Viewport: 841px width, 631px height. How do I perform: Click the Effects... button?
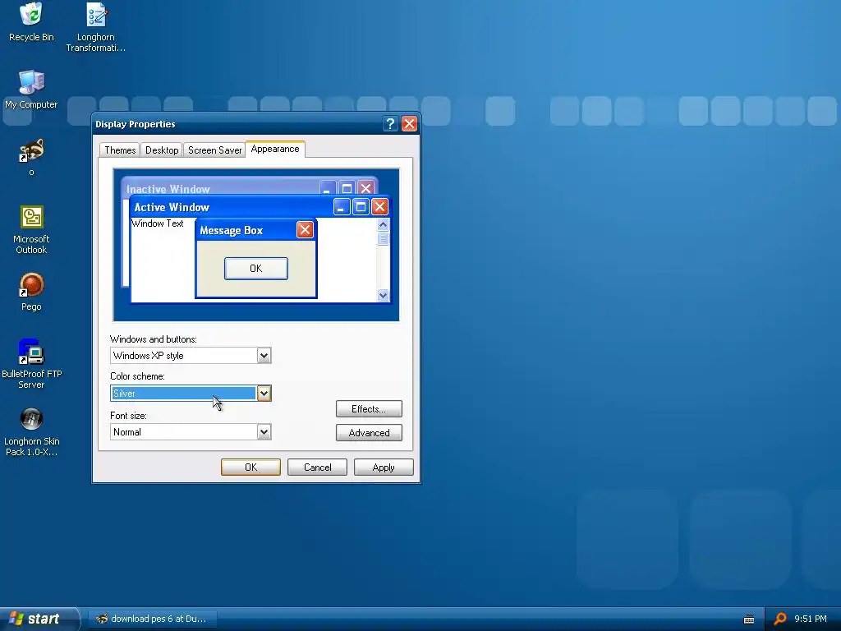click(x=369, y=409)
